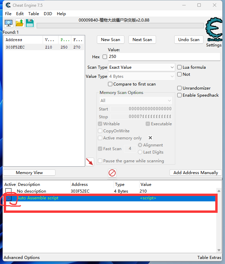Viewport: 225px width, 264px height.
Task: Click the Value input field
Action: pos(163,57)
